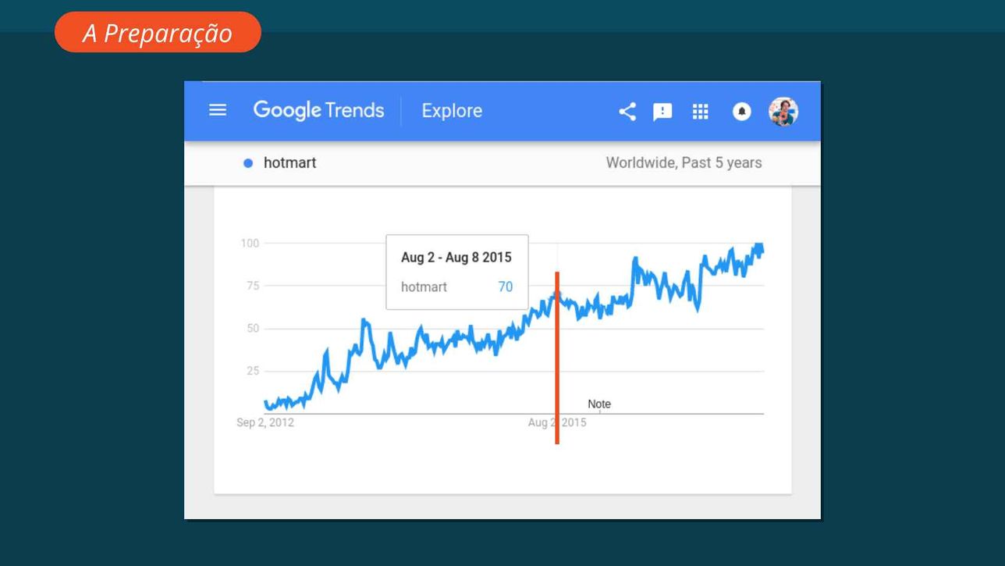Select the Explore header label
Image resolution: width=1005 pixels, height=566 pixels.
(x=452, y=111)
